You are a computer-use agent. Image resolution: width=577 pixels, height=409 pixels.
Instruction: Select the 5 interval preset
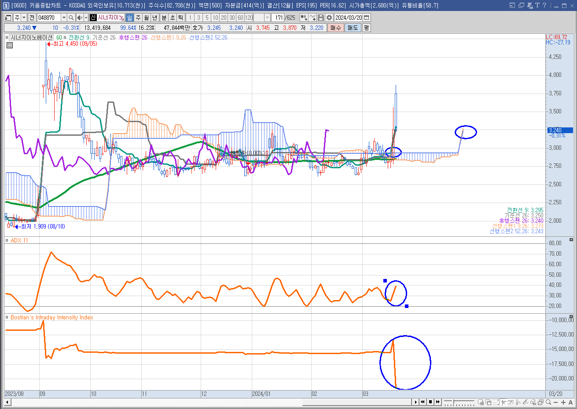tap(207, 18)
